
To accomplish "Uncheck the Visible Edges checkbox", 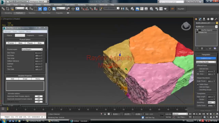I will pyautogui.click(x=198, y=84).
